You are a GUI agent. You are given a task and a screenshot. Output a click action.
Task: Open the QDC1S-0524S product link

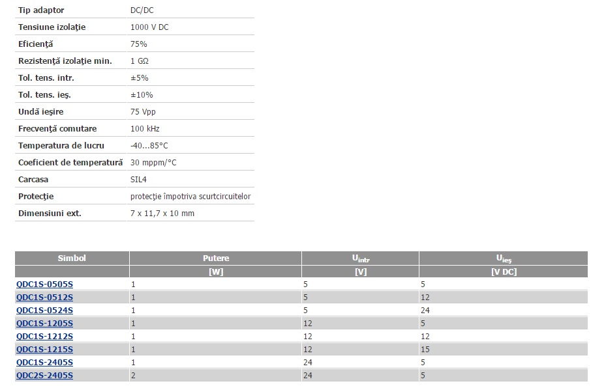click(x=44, y=310)
